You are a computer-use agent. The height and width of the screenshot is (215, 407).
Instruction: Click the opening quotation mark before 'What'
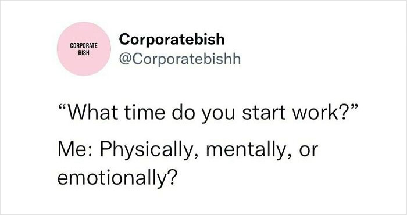(63, 107)
